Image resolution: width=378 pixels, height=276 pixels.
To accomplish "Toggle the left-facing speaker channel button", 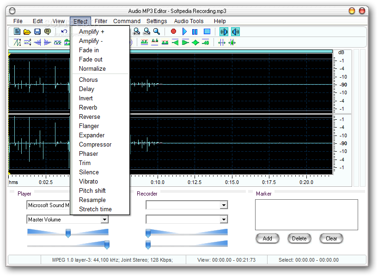I will tap(224, 31).
